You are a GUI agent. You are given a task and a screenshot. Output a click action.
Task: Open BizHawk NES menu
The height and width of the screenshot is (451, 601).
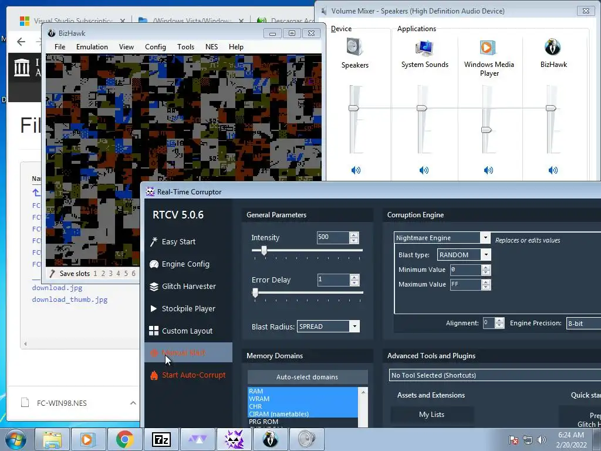pos(211,47)
